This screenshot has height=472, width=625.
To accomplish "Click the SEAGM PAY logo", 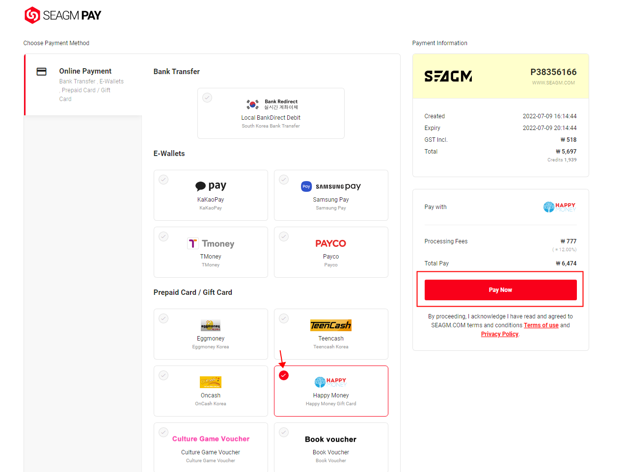I will pos(63,15).
